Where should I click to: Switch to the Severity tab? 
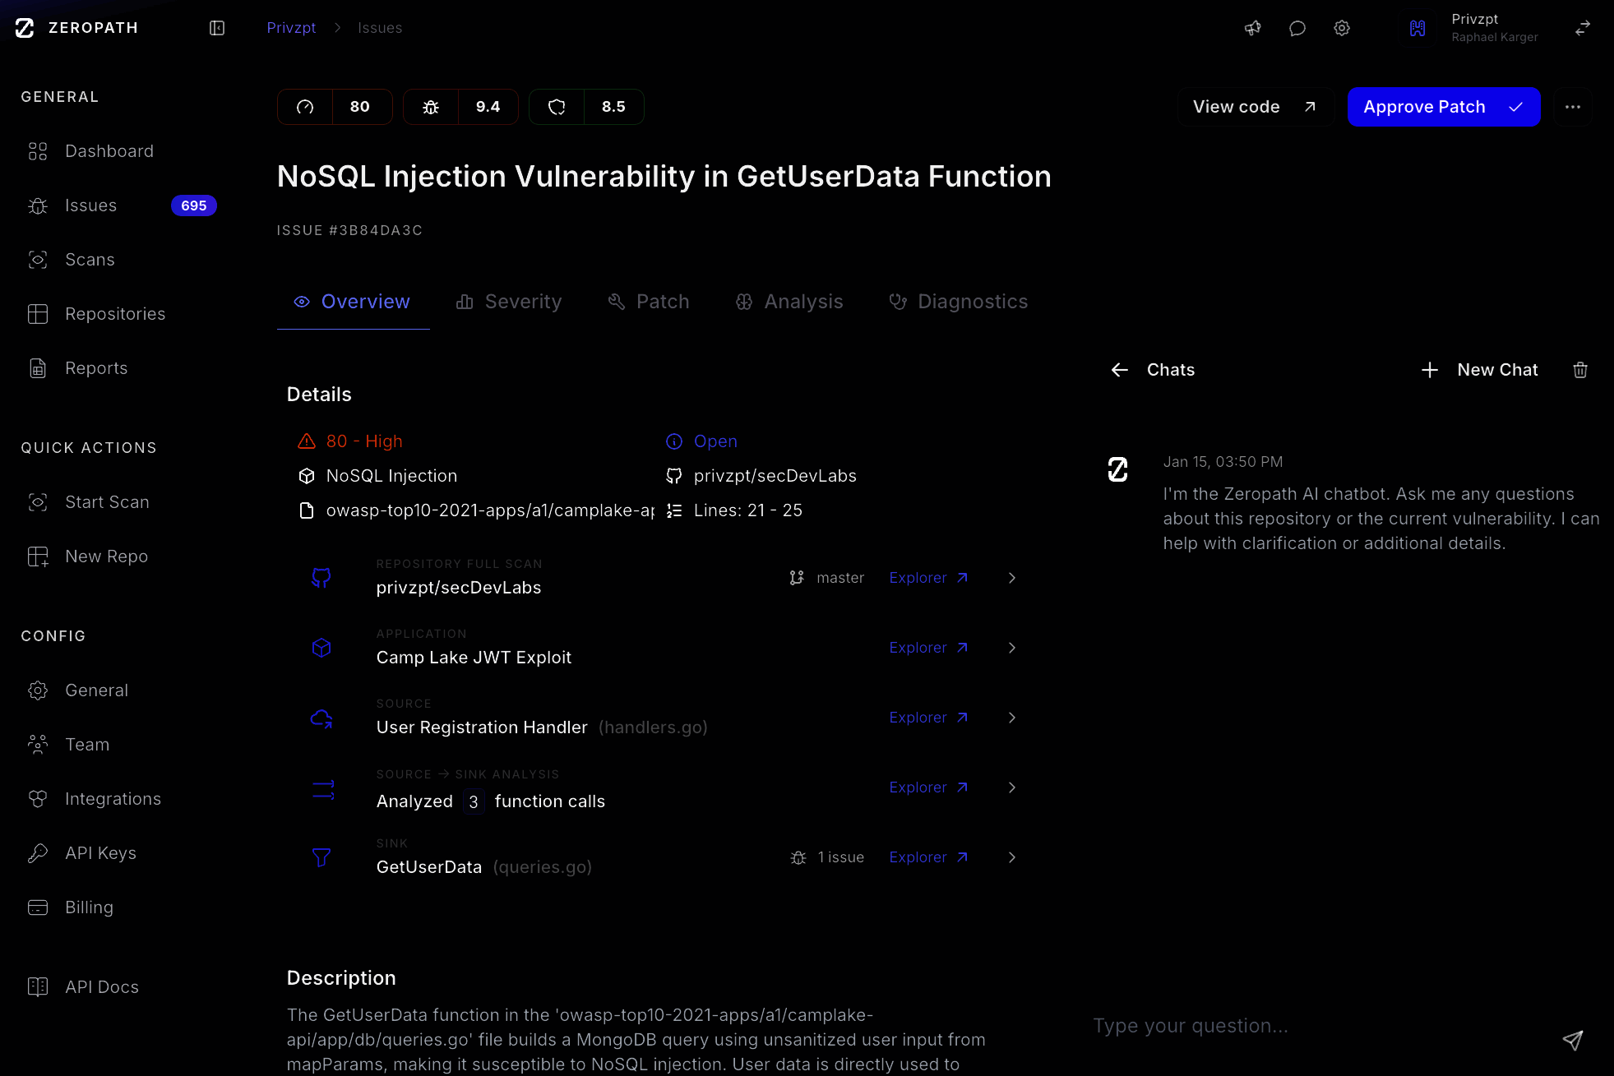click(509, 302)
